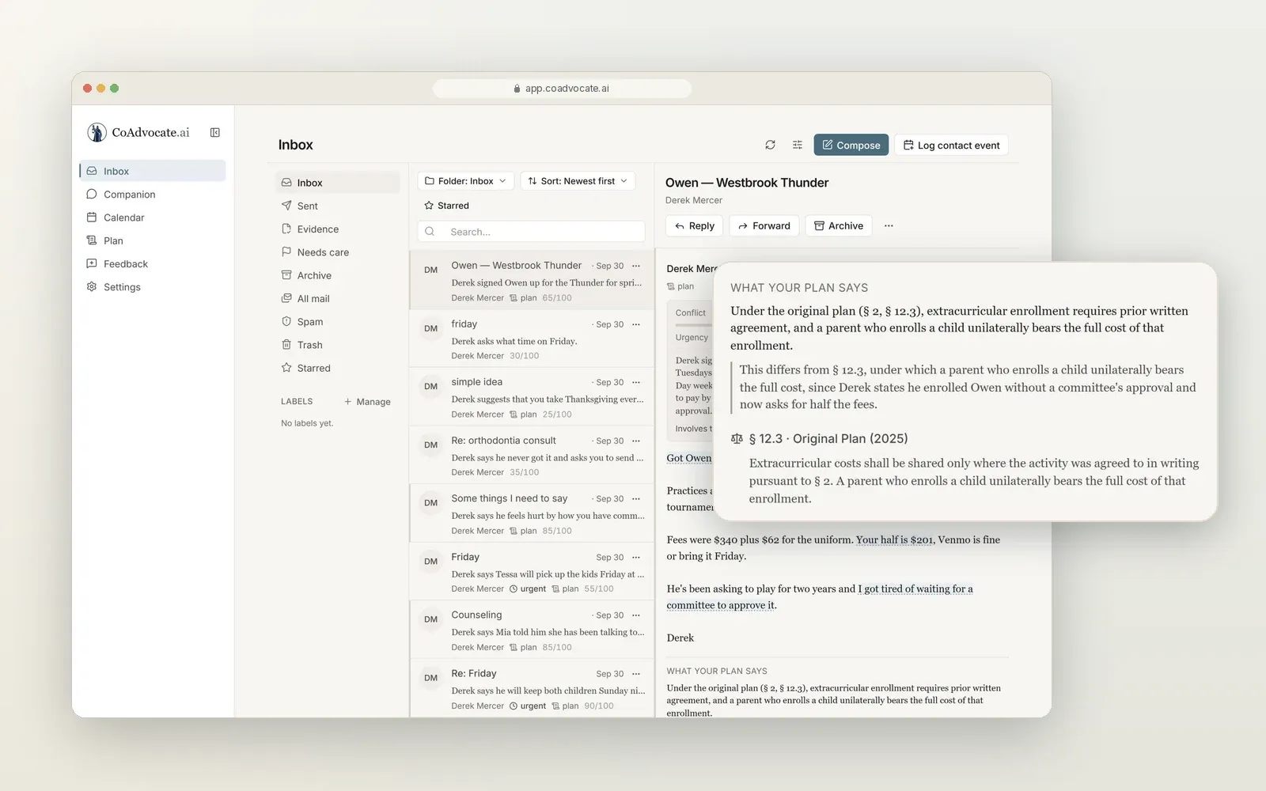Click the Search input field
1266x791 pixels.
[x=531, y=232]
